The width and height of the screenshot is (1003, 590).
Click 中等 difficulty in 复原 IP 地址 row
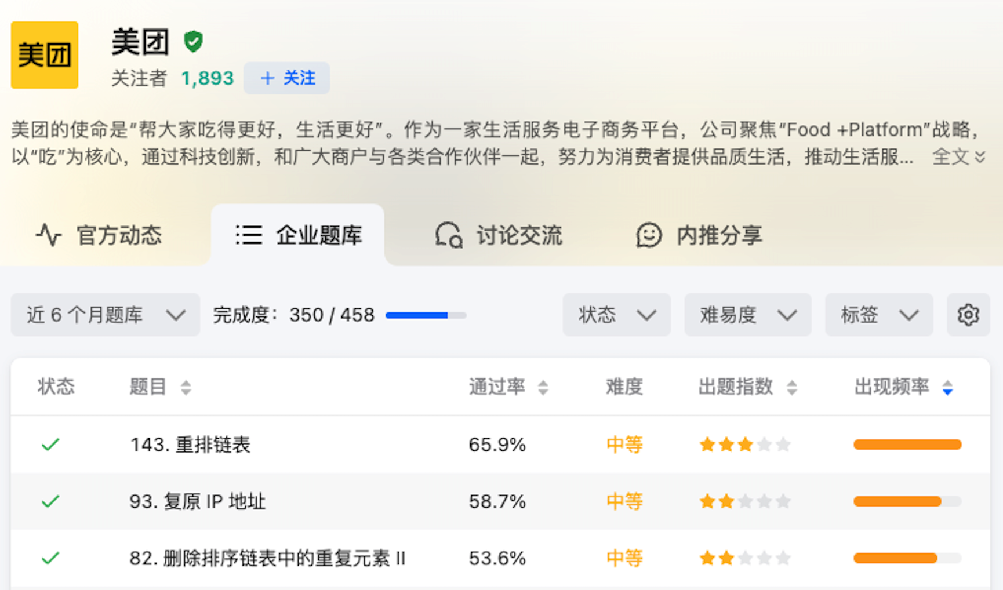click(624, 501)
